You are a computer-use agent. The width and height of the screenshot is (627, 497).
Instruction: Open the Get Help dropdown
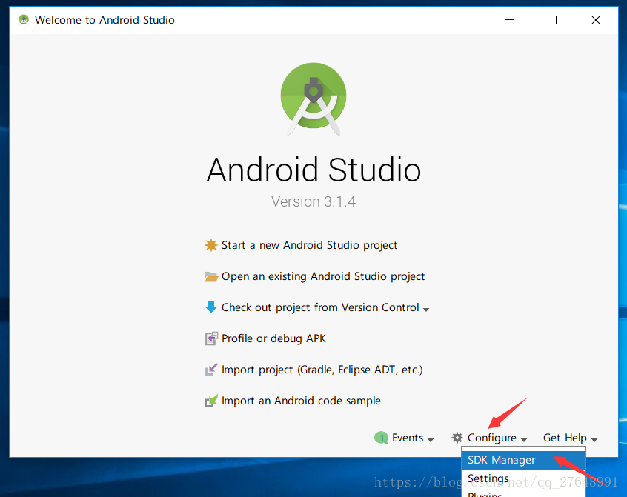tap(570, 438)
